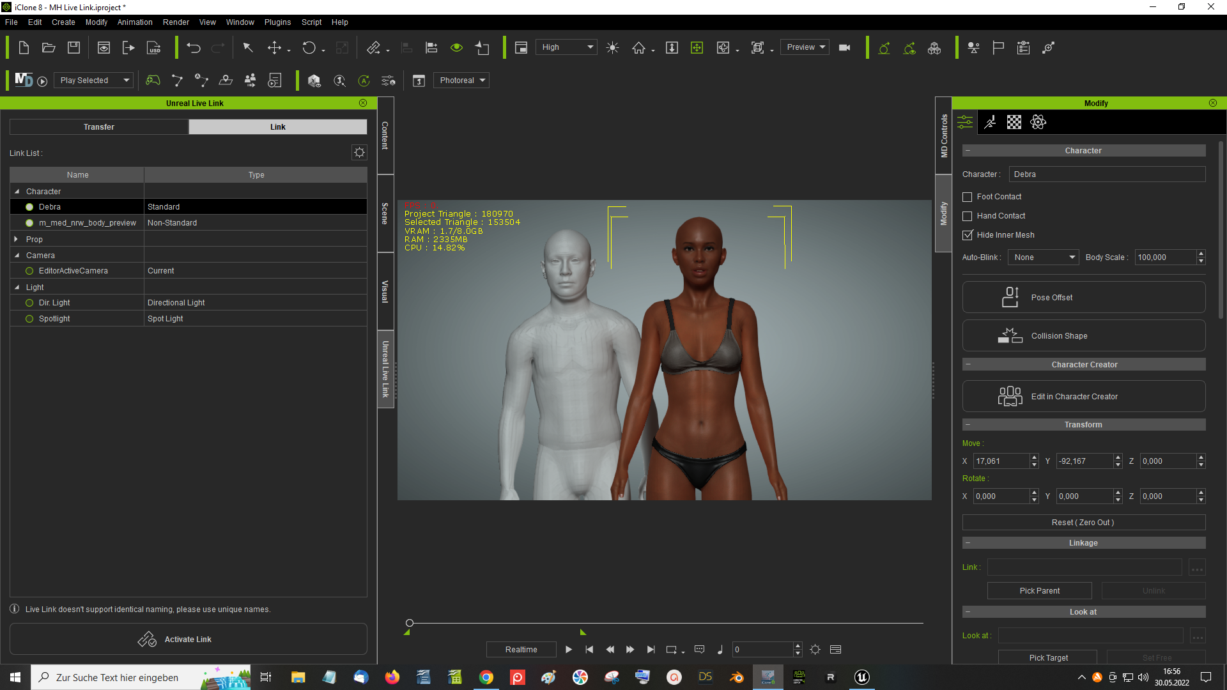Open the Render menu
The height and width of the screenshot is (690, 1227).
click(x=176, y=22)
